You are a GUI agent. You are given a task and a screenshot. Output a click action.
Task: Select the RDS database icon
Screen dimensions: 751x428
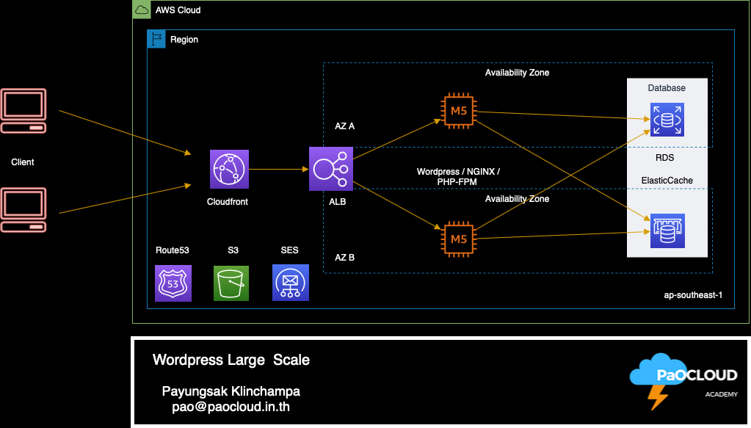tap(667, 120)
